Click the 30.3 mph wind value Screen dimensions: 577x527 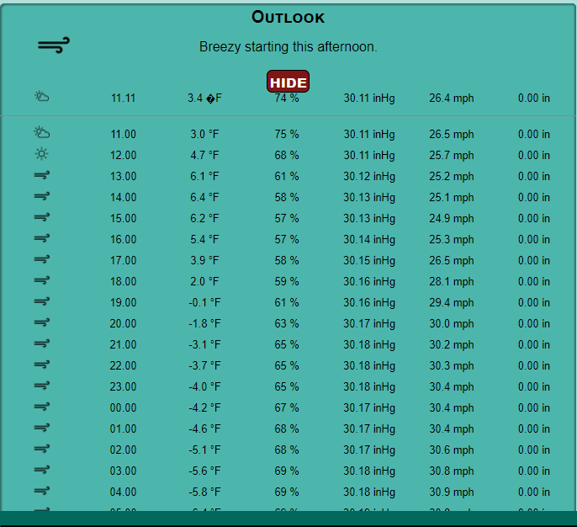452,365
